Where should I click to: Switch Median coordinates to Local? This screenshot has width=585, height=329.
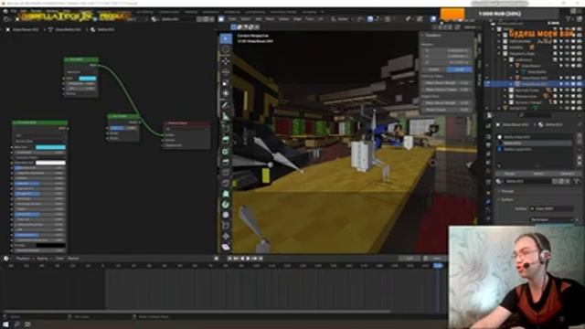click(x=459, y=69)
